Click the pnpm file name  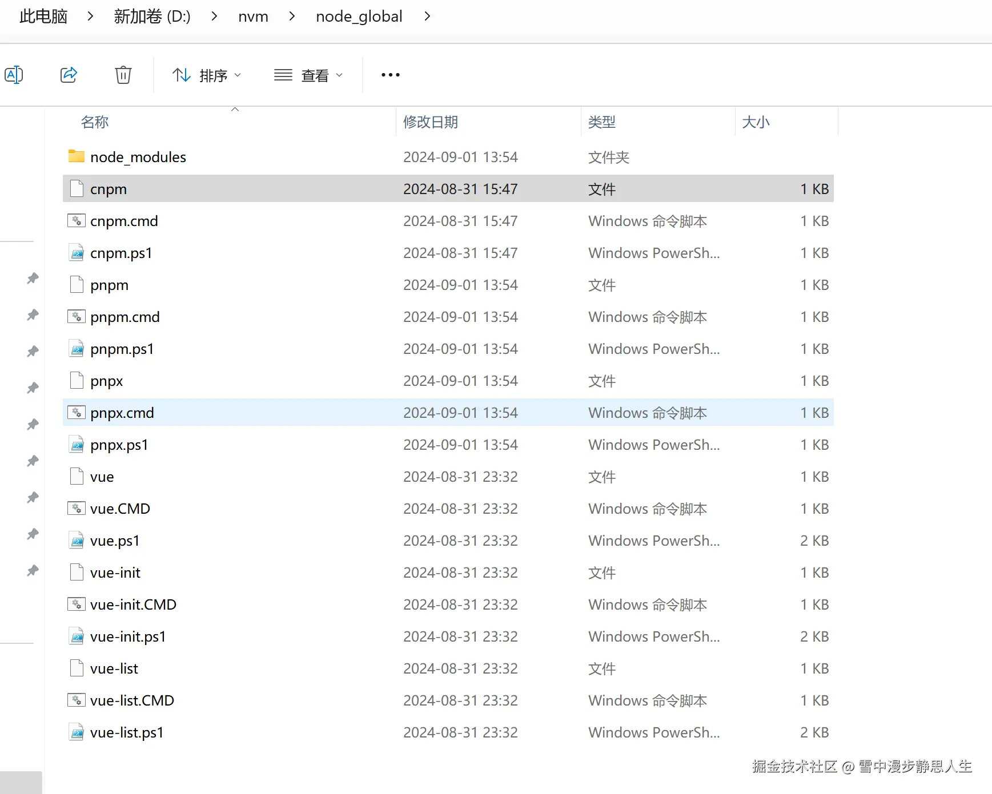(x=109, y=285)
